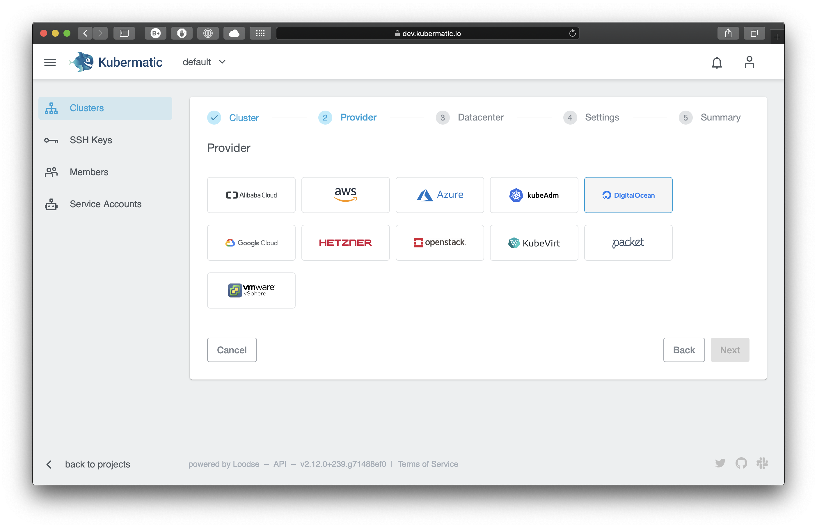This screenshot has height=528, width=817.
Task: Jump to the Summary step
Action: (720, 118)
